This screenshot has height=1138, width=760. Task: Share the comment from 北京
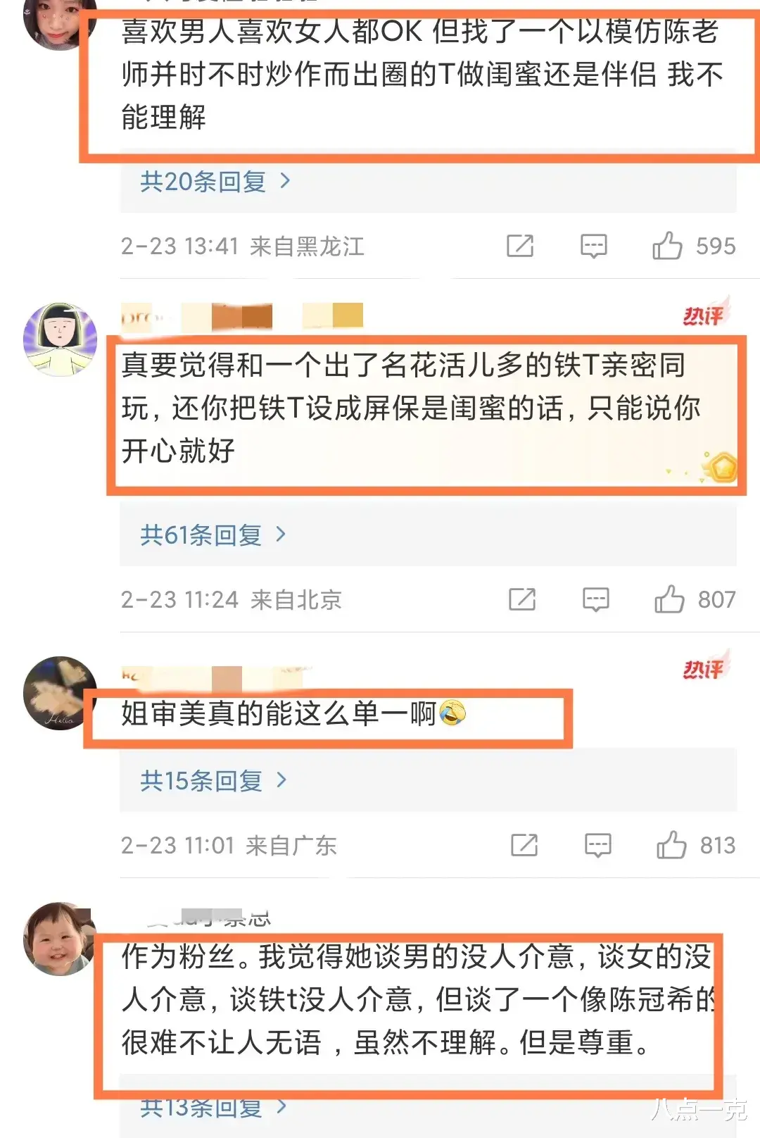click(x=522, y=599)
